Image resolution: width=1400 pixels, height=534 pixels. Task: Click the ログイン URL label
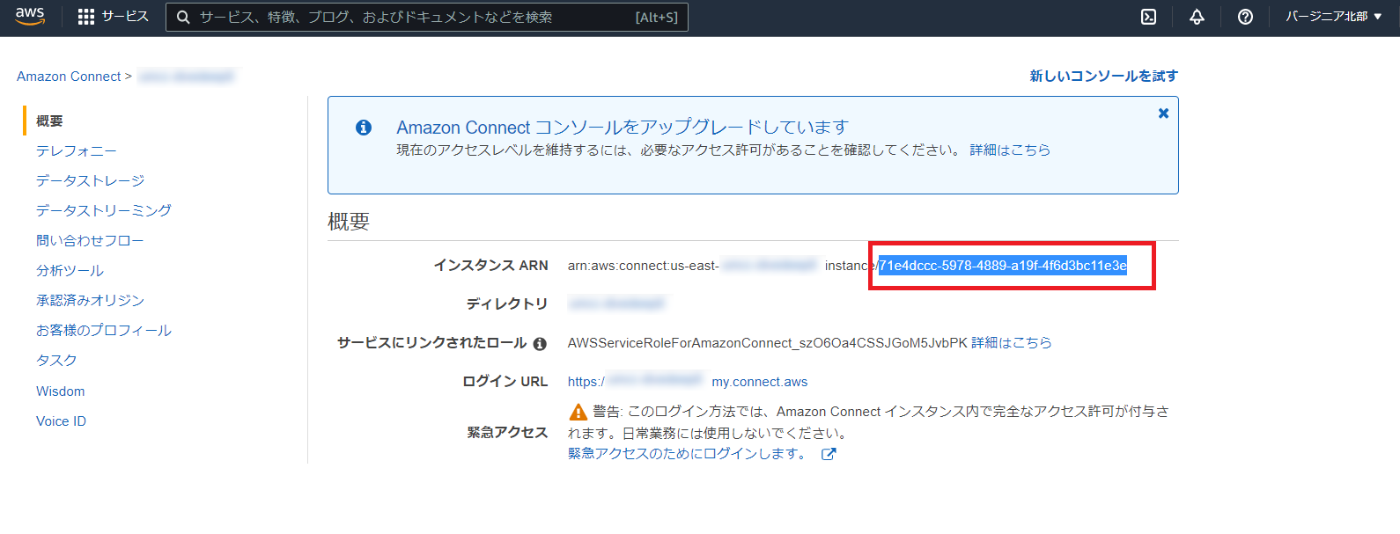[x=505, y=382]
